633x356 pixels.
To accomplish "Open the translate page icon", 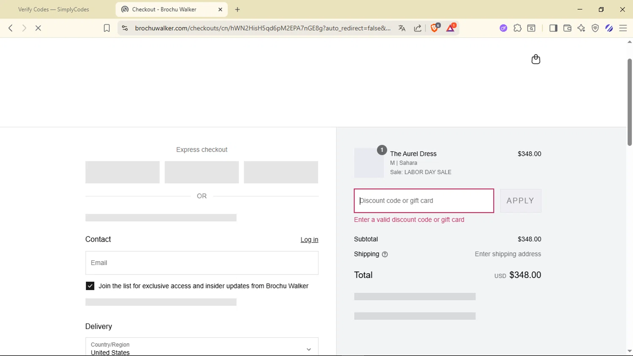I will coord(402,28).
